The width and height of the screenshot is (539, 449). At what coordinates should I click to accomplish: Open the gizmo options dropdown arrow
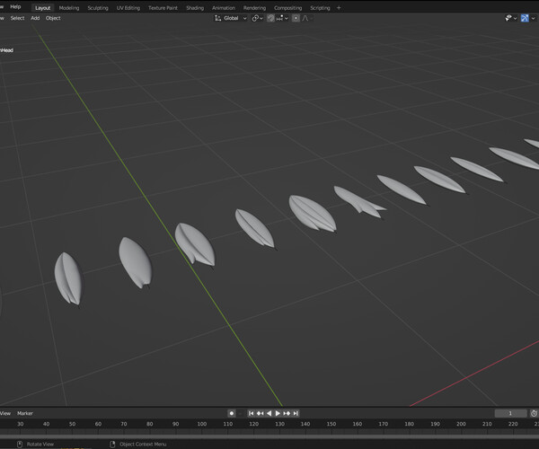pos(533,18)
